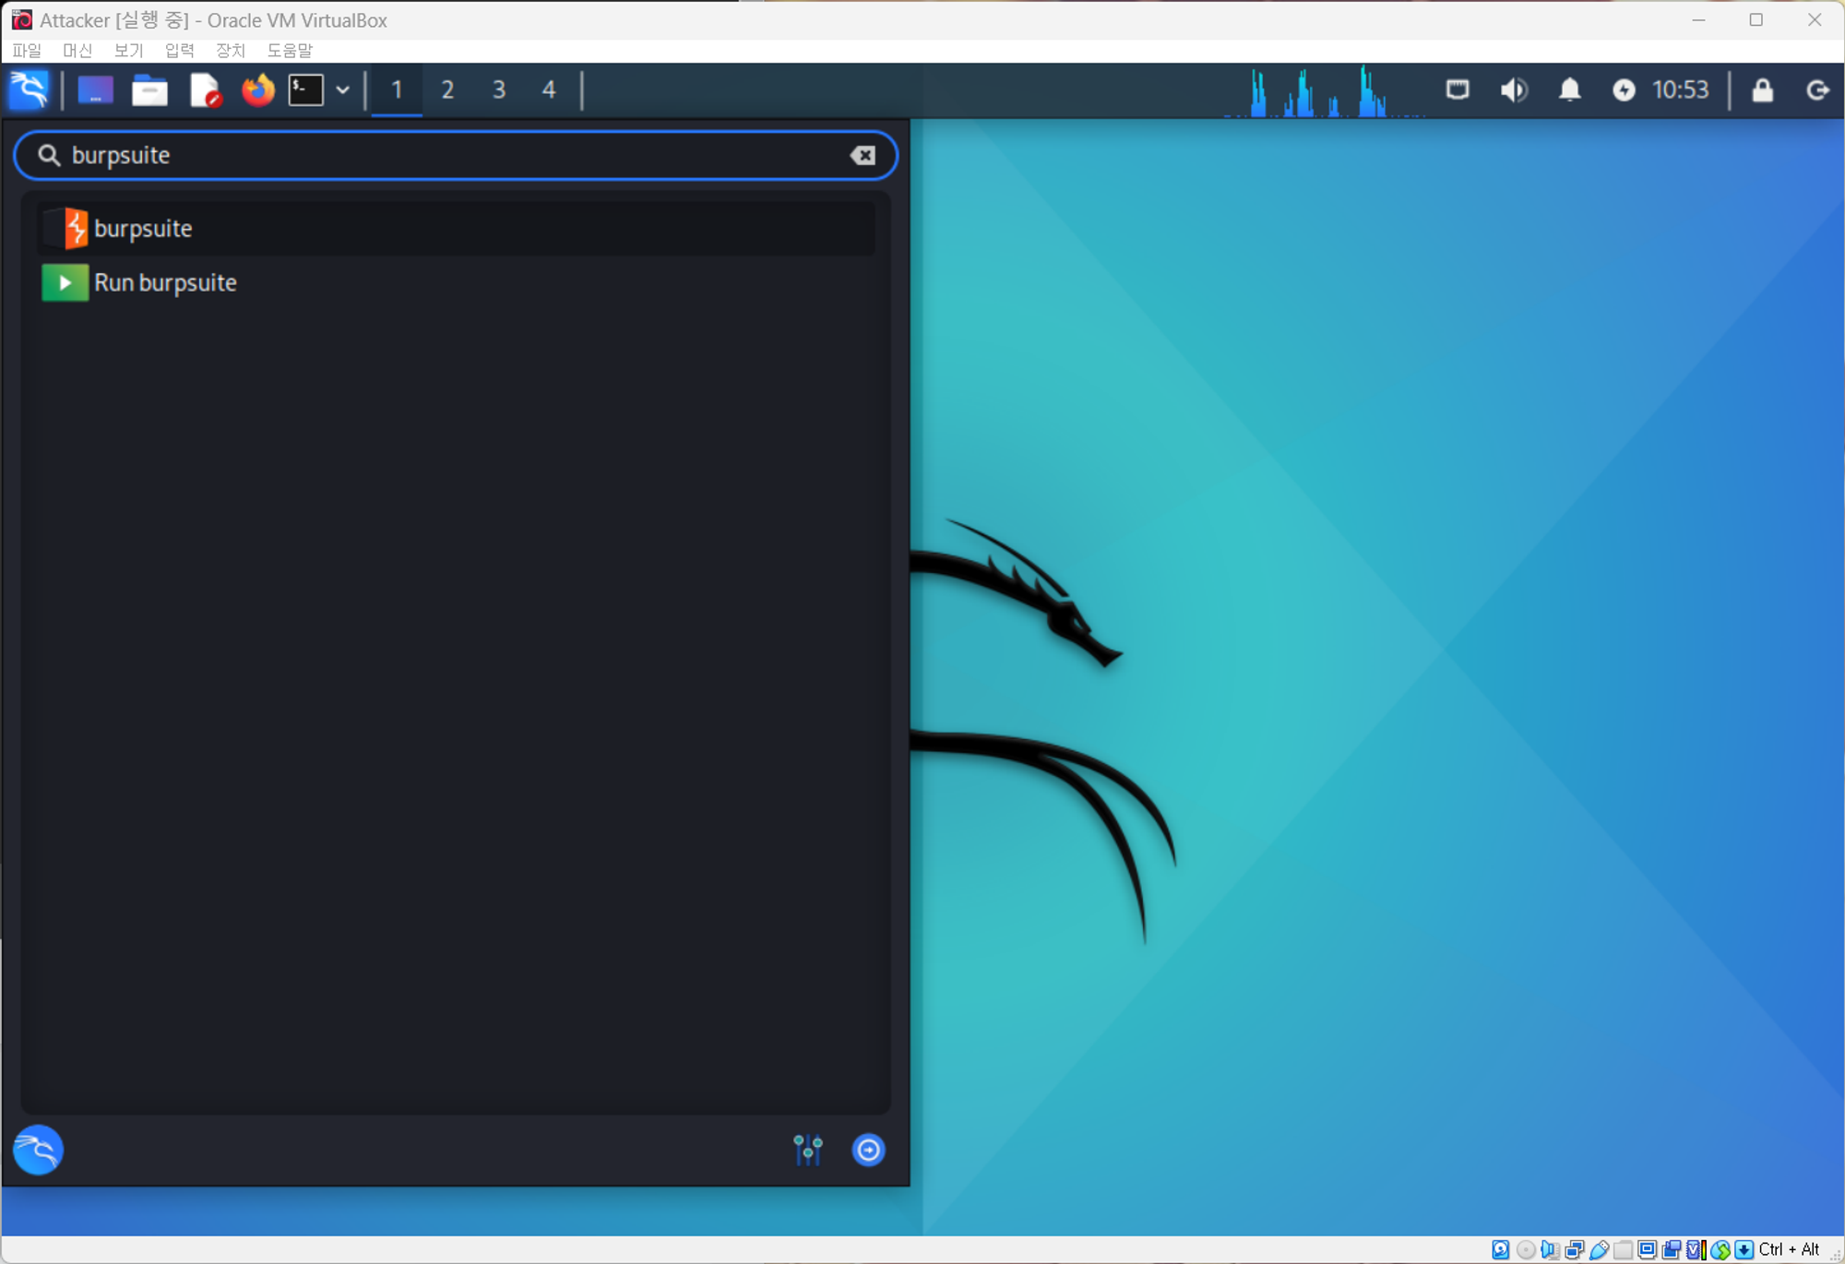
Task: Open the 입력 menu
Action: (x=179, y=50)
